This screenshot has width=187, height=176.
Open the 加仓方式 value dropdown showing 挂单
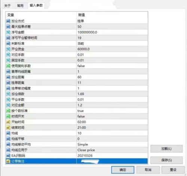(x=112, y=21)
